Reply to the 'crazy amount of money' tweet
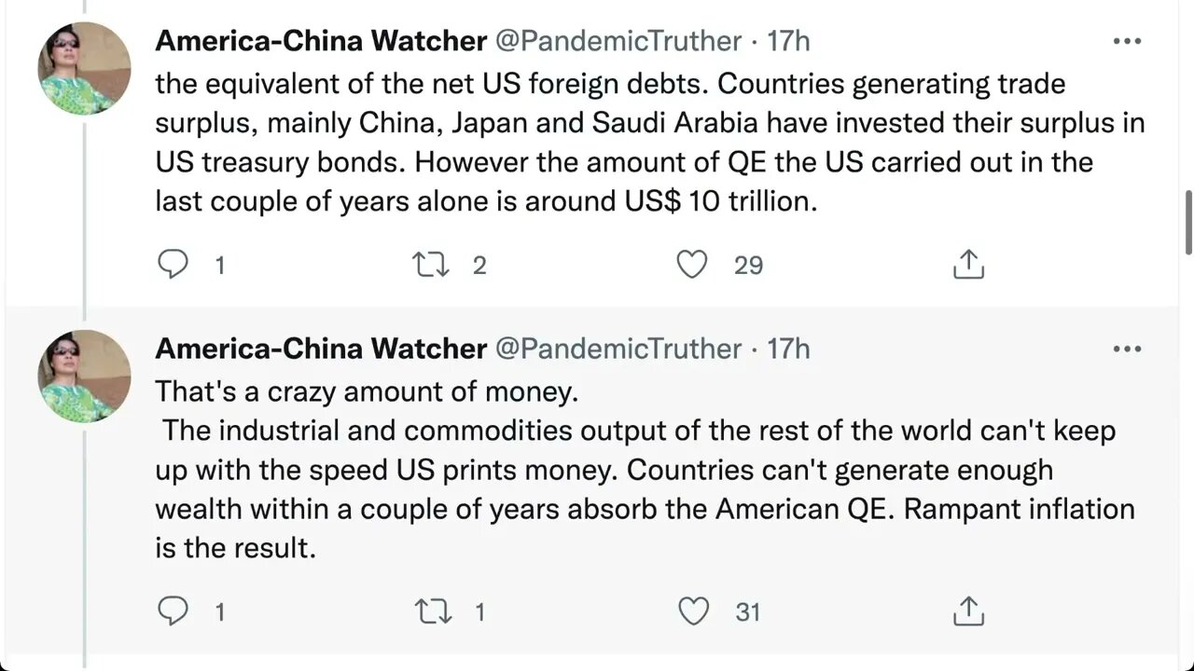The height and width of the screenshot is (671, 1194). pyautogui.click(x=174, y=611)
